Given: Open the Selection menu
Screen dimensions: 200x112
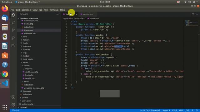Looking at the screenshot, I should coord(26,10).
